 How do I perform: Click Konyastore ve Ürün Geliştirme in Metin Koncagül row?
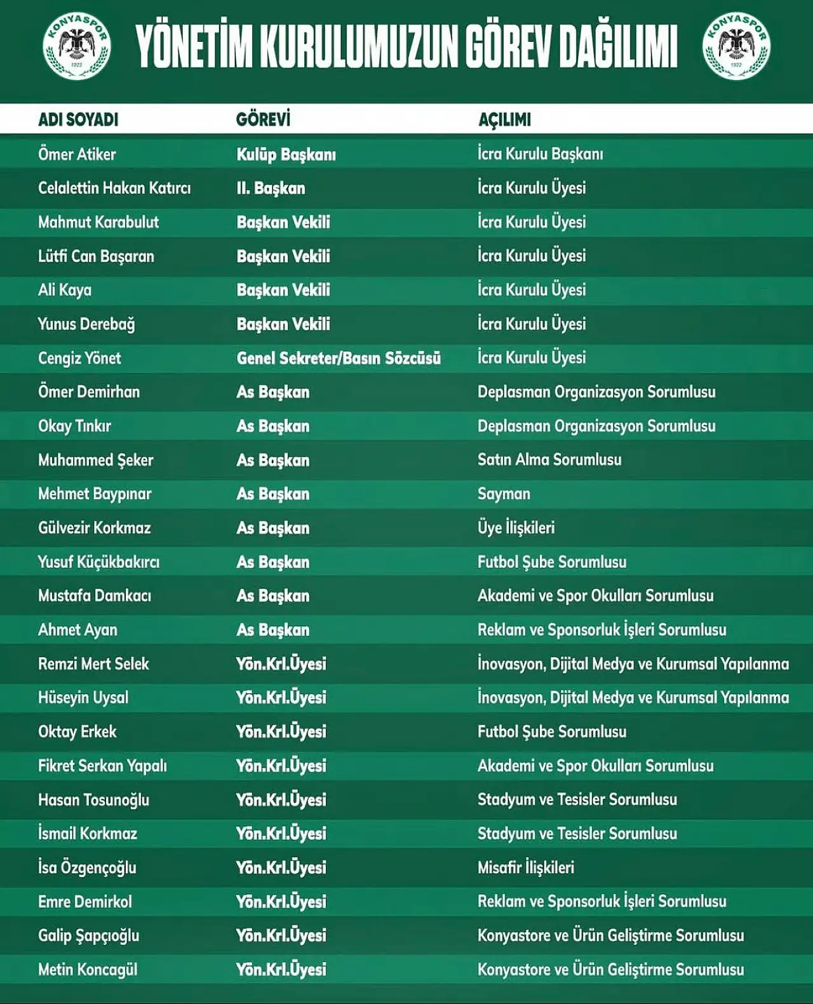(x=575, y=970)
